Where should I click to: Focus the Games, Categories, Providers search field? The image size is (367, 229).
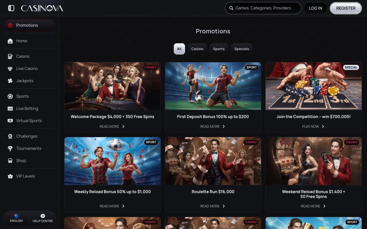click(x=263, y=8)
